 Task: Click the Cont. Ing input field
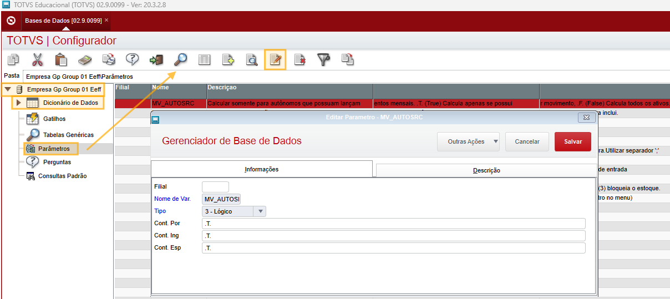[394, 236]
